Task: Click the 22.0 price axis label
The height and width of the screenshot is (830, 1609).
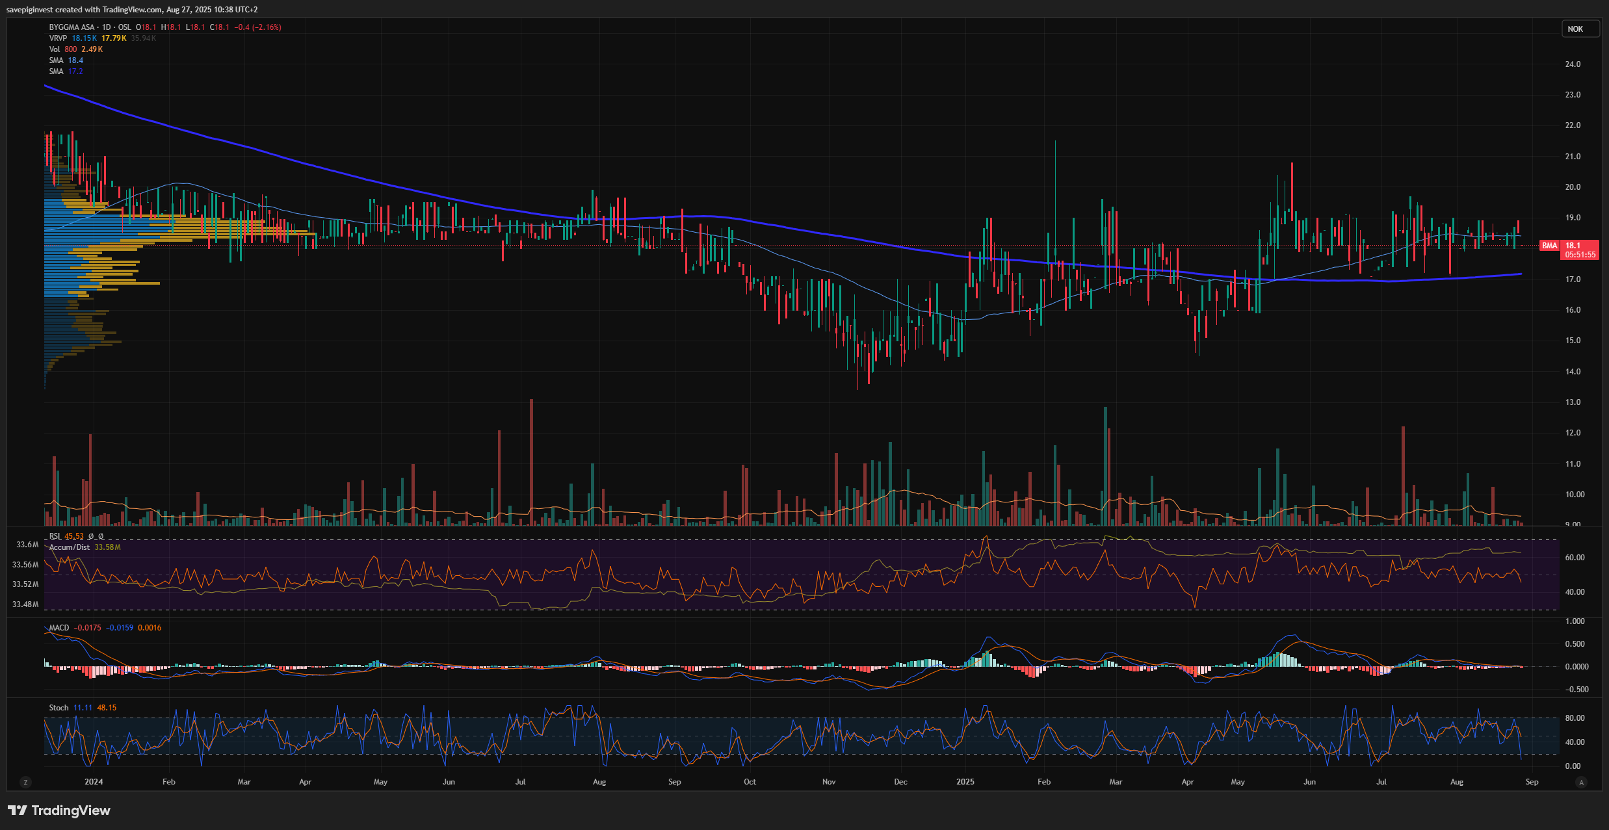Action: 1573,125
